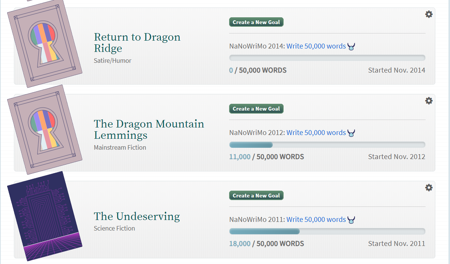This screenshot has width=450, height=264.
Task: Click viking helmet icon beside NaNoWriMo 2014 goal
Action: 351,47
